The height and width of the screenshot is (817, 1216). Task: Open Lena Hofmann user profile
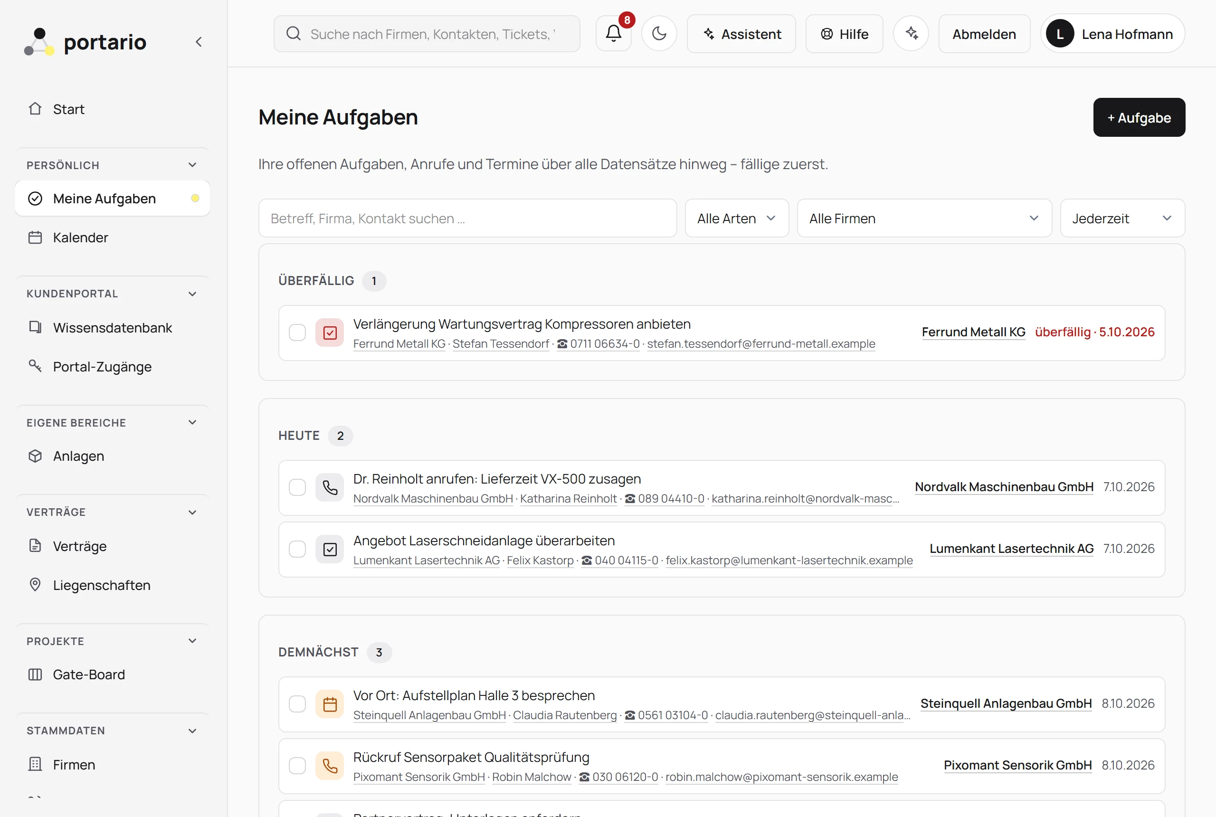pos(1112,34)
